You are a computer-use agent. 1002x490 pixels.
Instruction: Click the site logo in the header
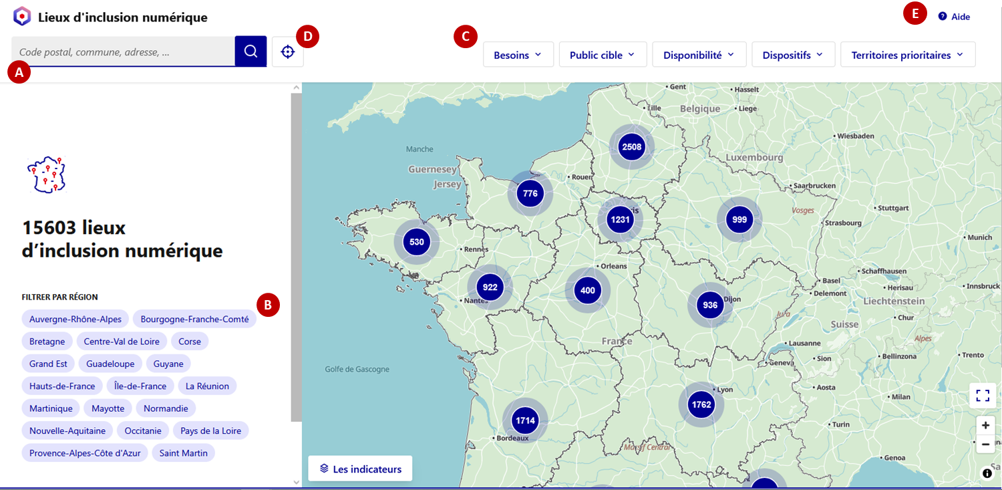click(22, 17)
